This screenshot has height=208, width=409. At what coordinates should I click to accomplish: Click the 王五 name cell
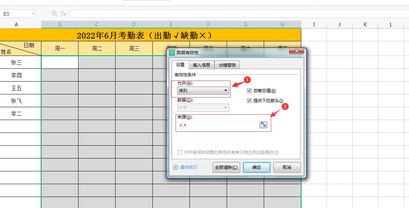click(20, 88)
